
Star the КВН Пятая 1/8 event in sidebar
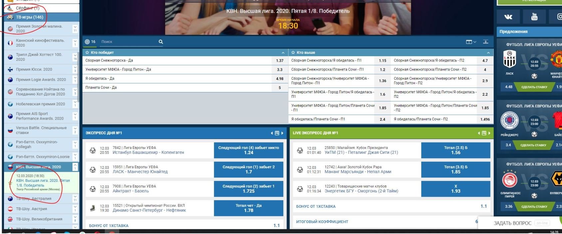[10, 183]
